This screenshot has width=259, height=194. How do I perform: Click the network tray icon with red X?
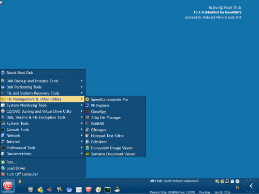point(238,187)
